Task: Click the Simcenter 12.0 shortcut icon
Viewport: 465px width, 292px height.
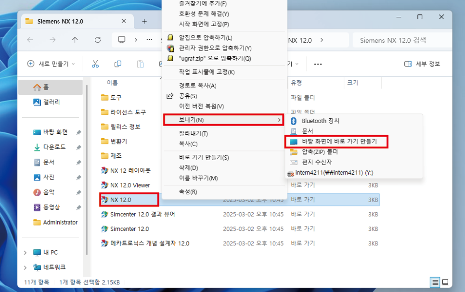Action: 104,229
